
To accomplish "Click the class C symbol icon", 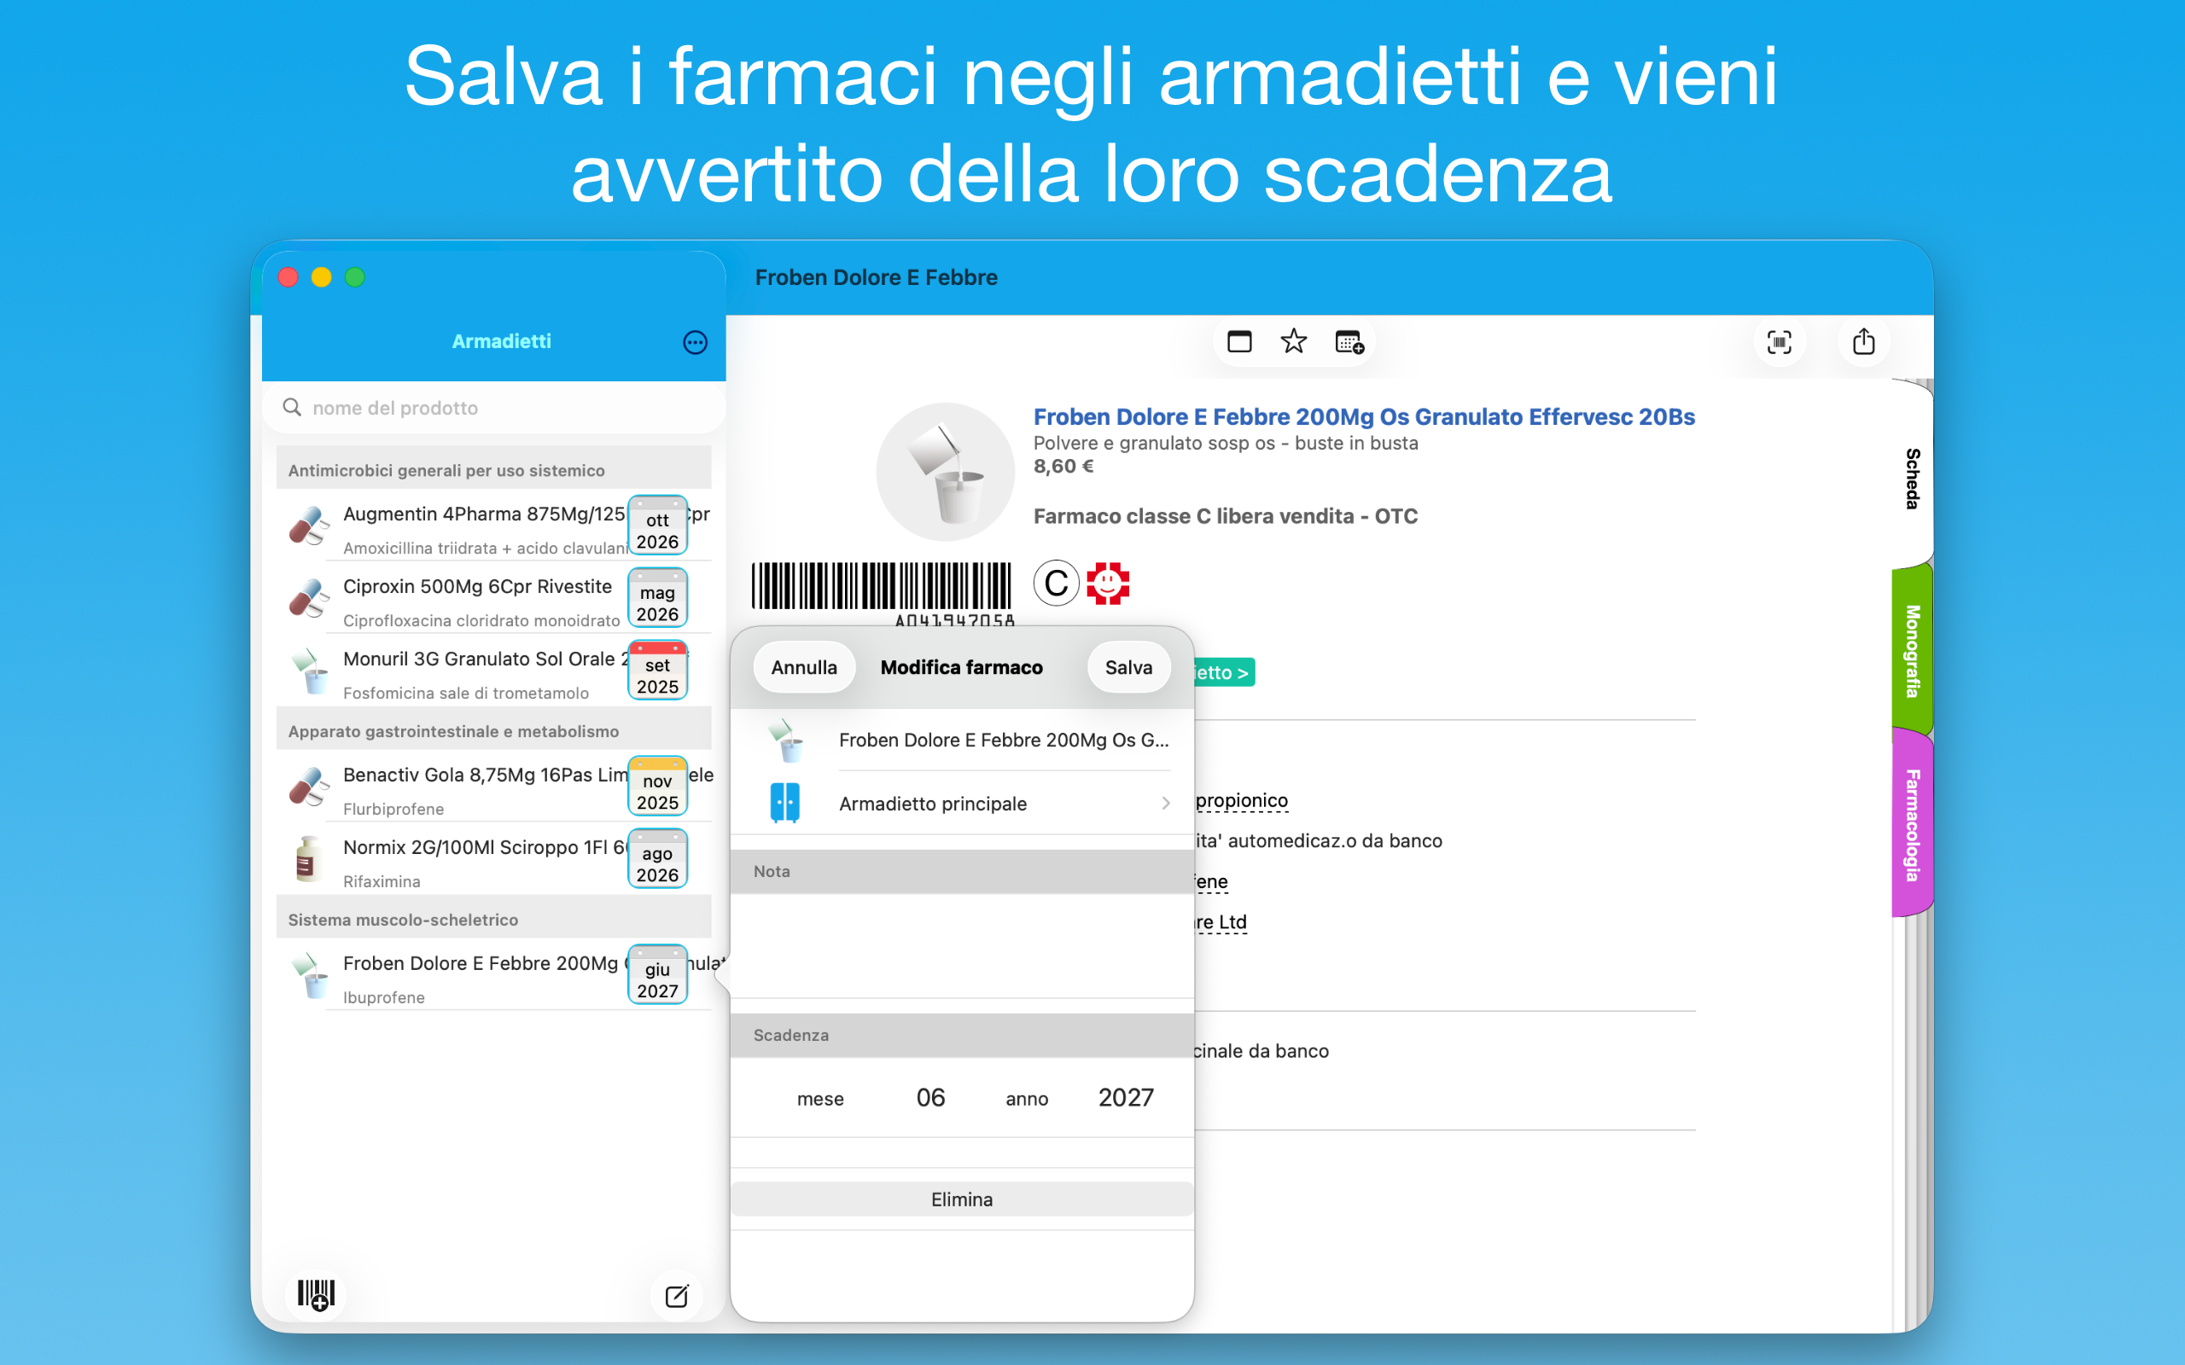I will [x=1056, y=584].
